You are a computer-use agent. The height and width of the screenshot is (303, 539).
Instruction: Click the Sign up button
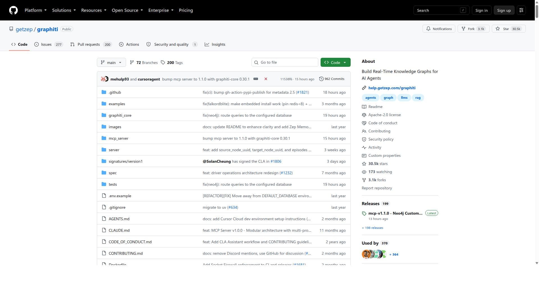click(x=504, y=10)
